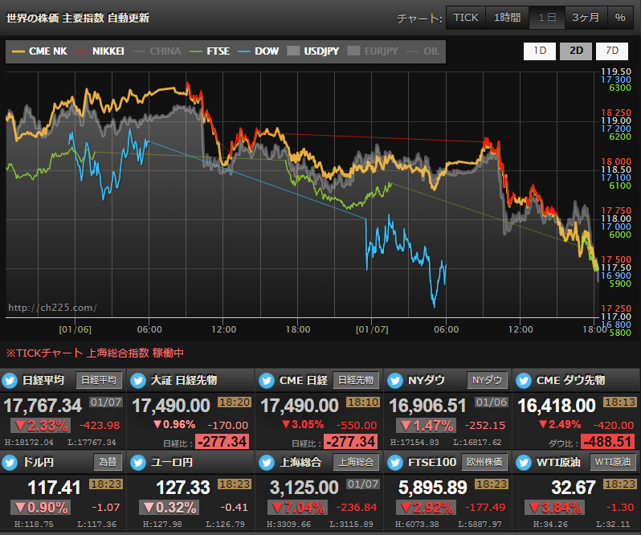This screenshot has height=535, width=641.
Task: Click the 大証 日経先物 heading
Action: pos(184,381)
